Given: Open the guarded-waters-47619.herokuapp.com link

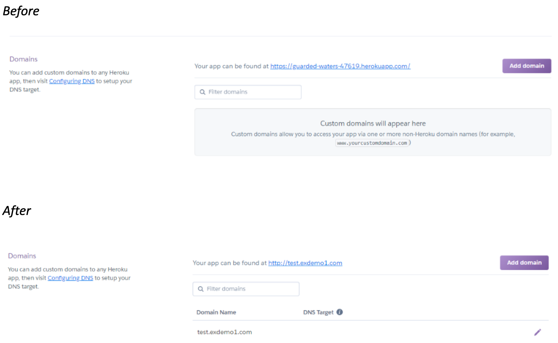Looking at the screenshot, I should pyautogui.click(x=340, y=66).
